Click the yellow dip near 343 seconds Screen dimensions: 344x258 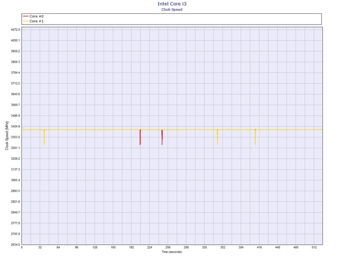coord(217,137)
